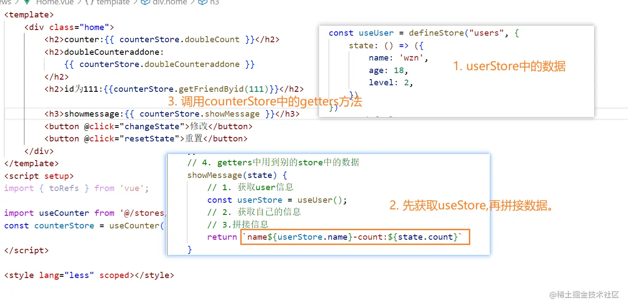The image size is (628, 308).
Task: Click const userStore = useUser() line
Action: 277,200
